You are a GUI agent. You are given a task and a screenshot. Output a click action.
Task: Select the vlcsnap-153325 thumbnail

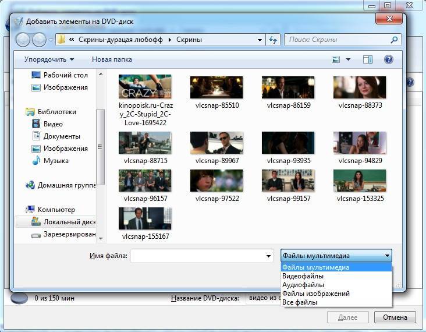360,181
